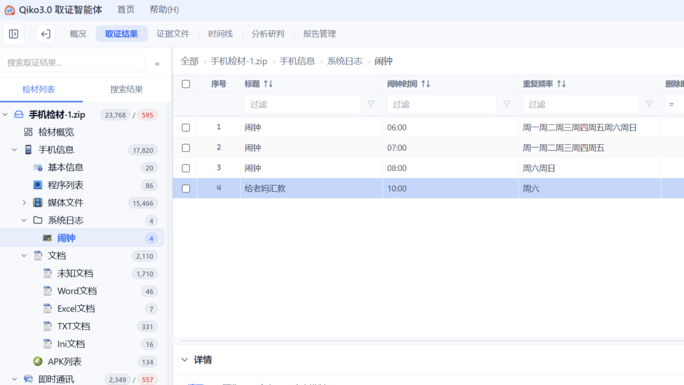Viewport: 684px width, 385px height.
Task: Click the 搜索取证结果 search field
Action: (73, 63)
